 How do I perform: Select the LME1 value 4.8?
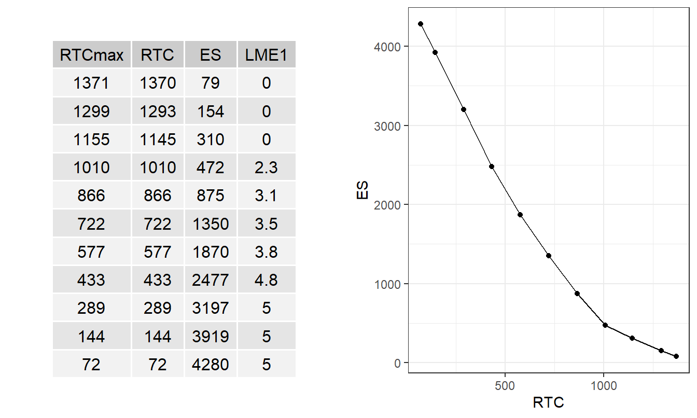[x=267, y=280]
